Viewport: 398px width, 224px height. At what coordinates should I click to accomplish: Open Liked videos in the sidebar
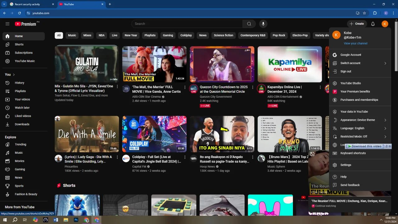pyautogui.click(x=24, y=116)
